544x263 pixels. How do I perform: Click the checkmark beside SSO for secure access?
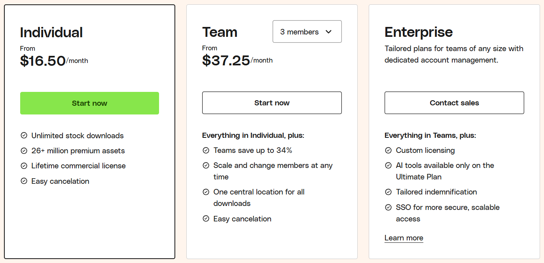click(388, 207)
